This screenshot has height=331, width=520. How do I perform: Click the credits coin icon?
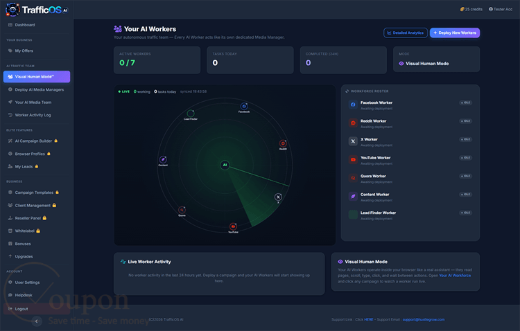coord(462,9)
